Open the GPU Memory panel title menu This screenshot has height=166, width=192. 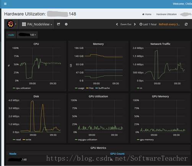[160, 96]
